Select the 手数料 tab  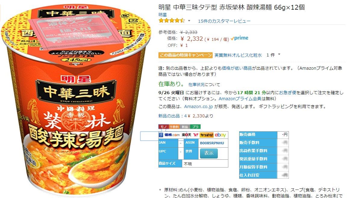click(174, 126)
